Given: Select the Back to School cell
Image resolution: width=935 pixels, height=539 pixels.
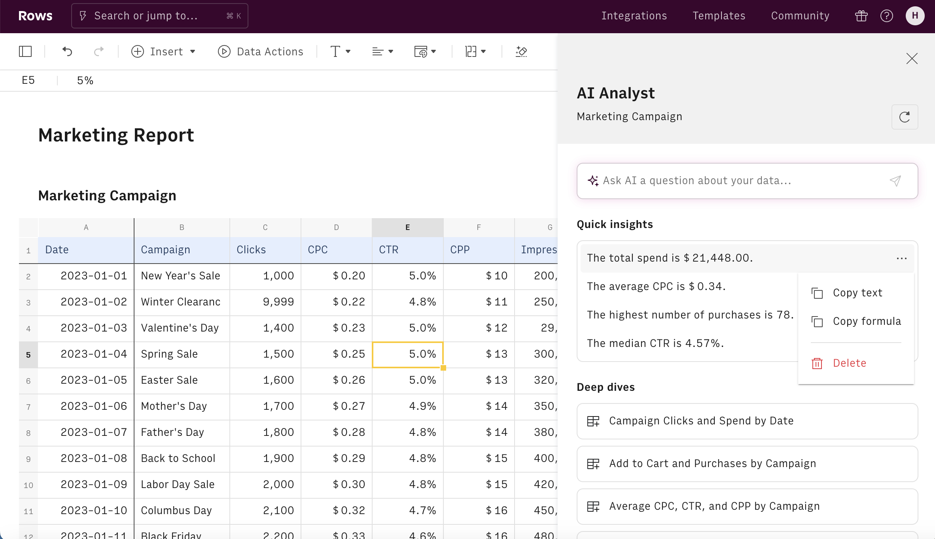Looking at the screenshot, I should [x=182, y=459].
